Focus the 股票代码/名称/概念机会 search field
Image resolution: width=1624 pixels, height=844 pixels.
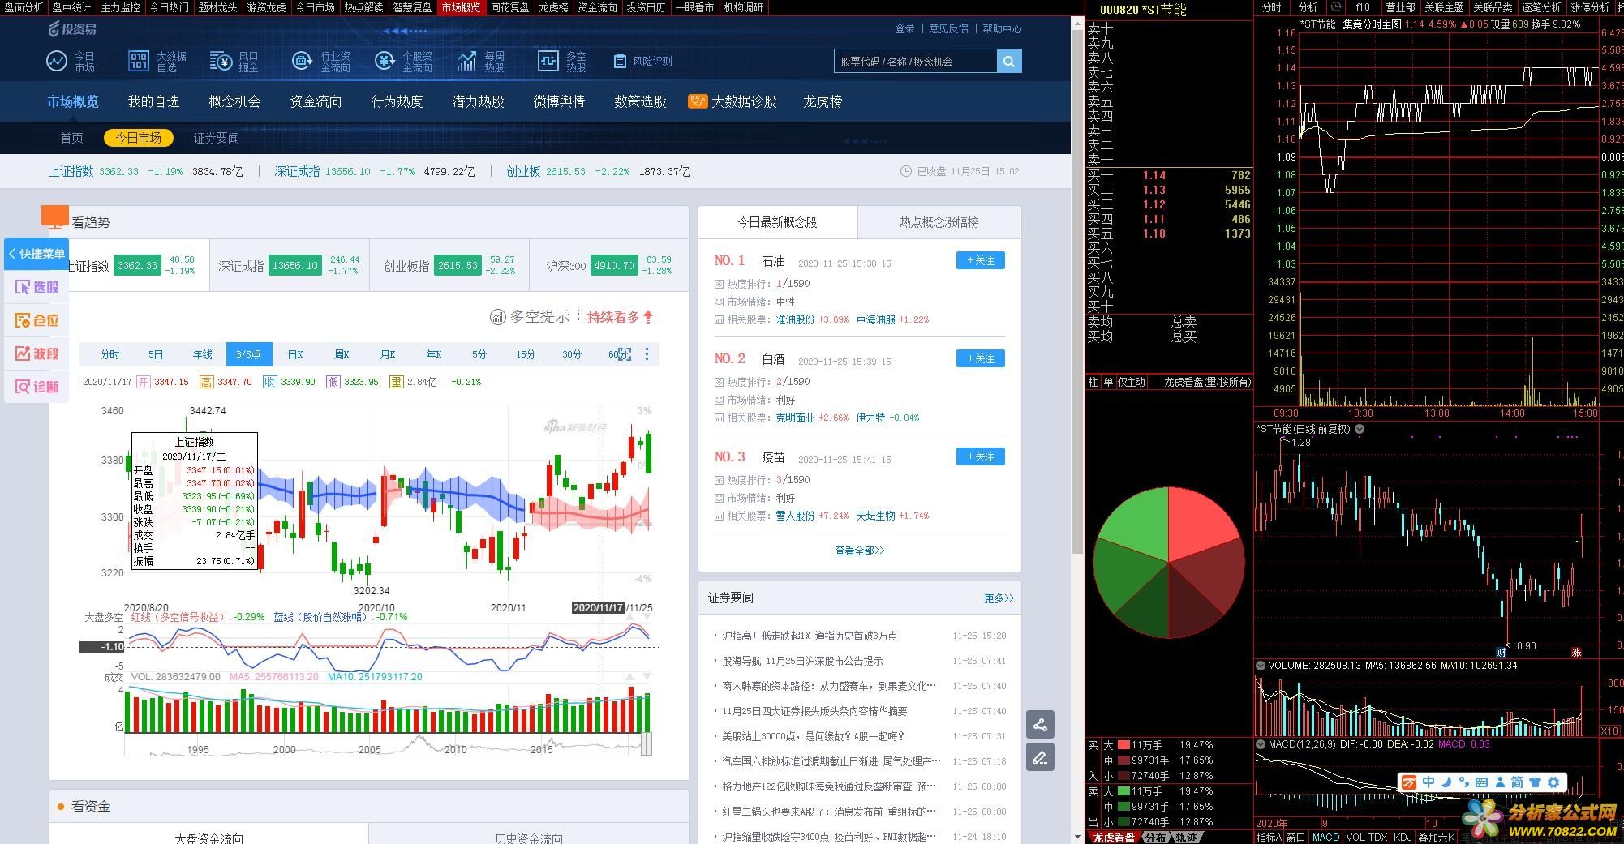[x=915, y=62]
